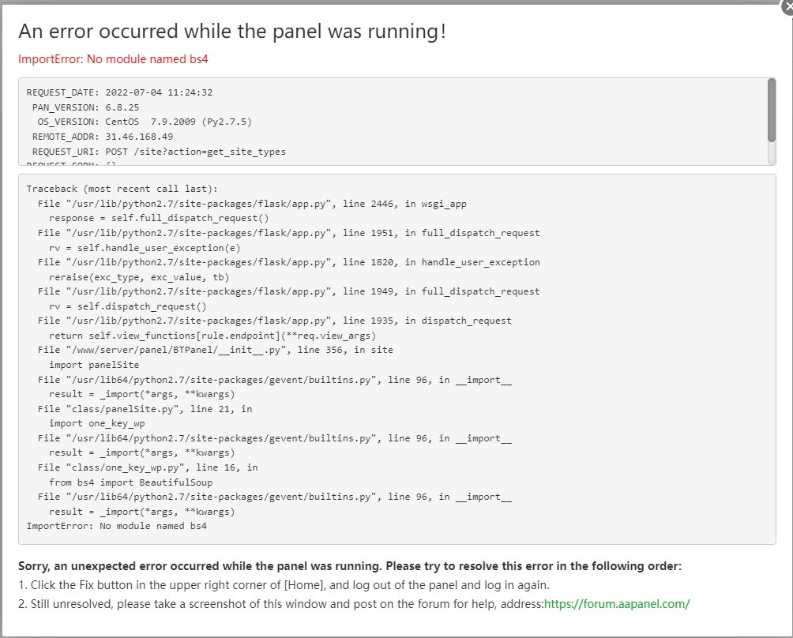The image size is (793, 638).
Task: Click the "Traceback (most recent call last)" line
Action: 122,189
